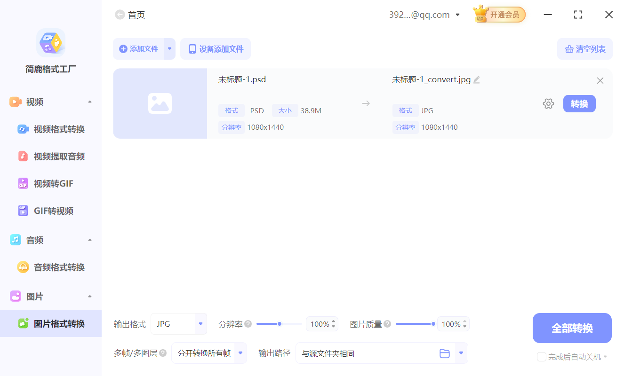Image resolution: width=624 pixels, height=376 pixels.
Task: Open the 视频提取音频 tool
Action: 52,156
